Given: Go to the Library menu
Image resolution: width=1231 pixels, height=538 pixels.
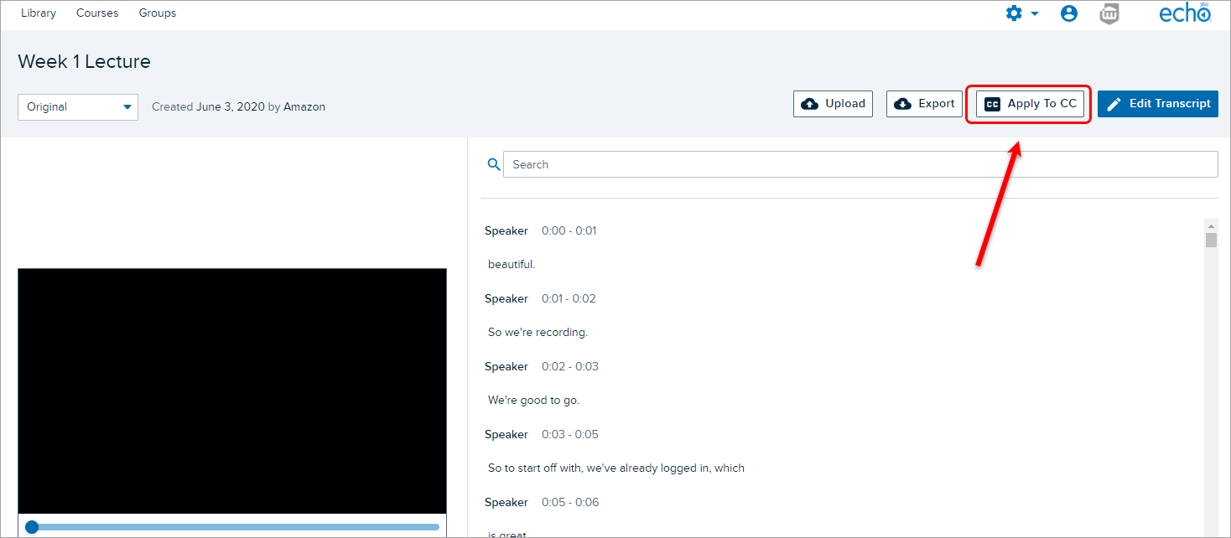Looking at the screenshot, I should [x=39, y=13].
